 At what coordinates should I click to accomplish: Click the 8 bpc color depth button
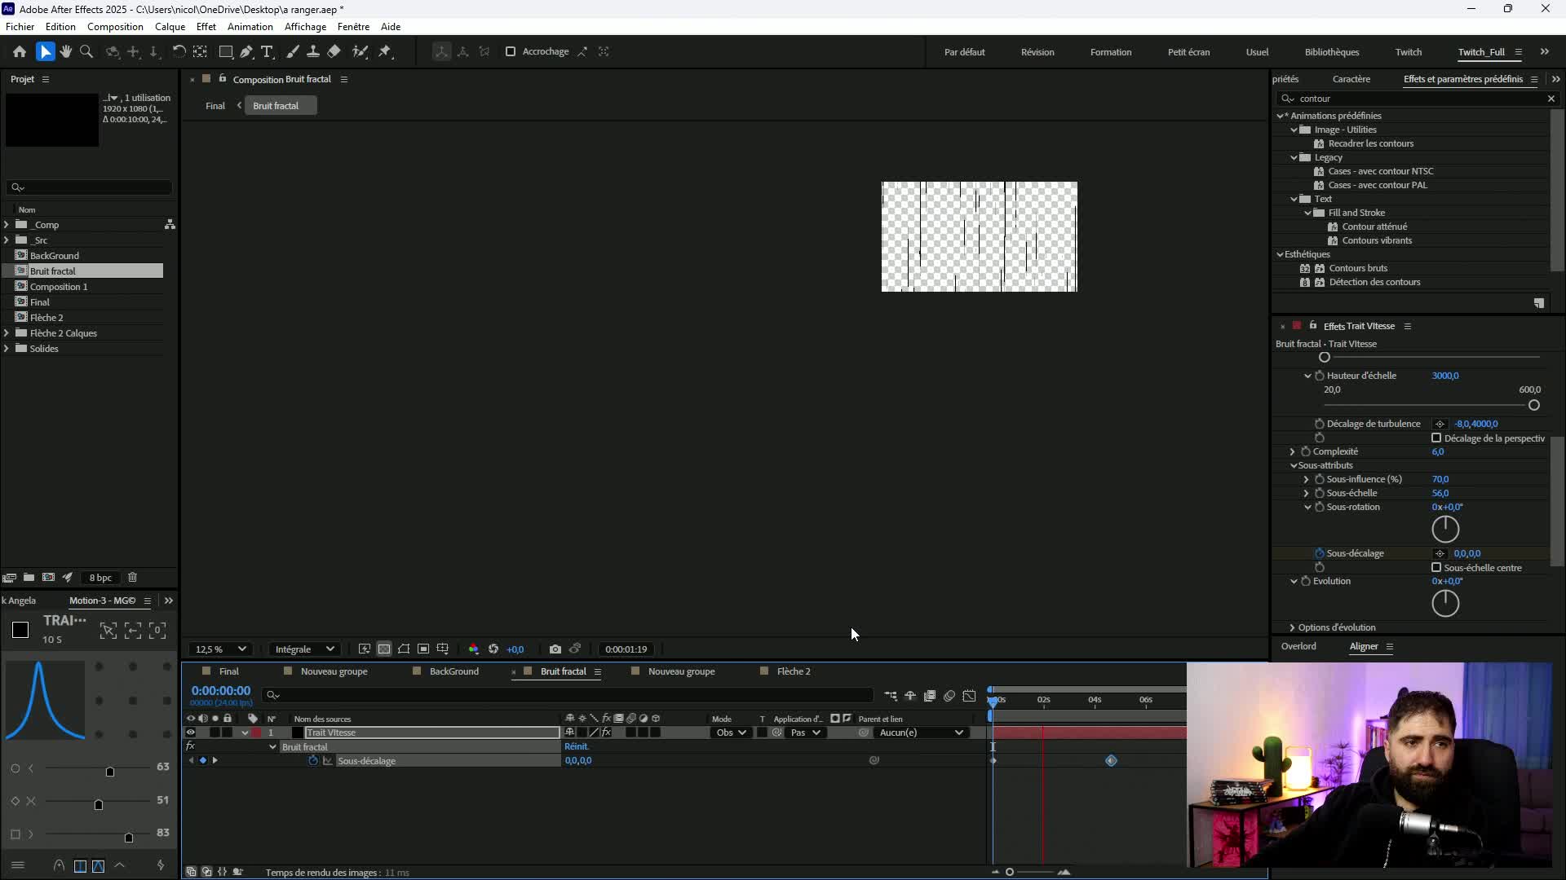click(x=100, y=578)
